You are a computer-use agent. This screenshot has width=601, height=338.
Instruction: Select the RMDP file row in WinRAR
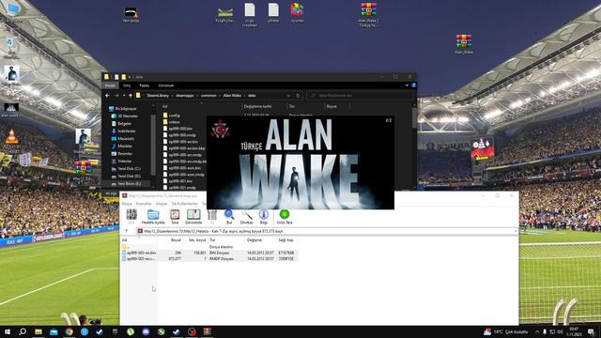click(210, 259)
